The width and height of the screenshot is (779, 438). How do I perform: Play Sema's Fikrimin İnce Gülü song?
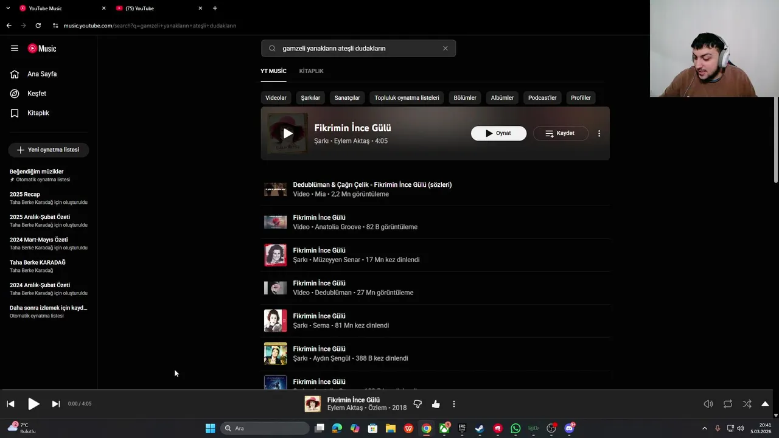[435, 321]
